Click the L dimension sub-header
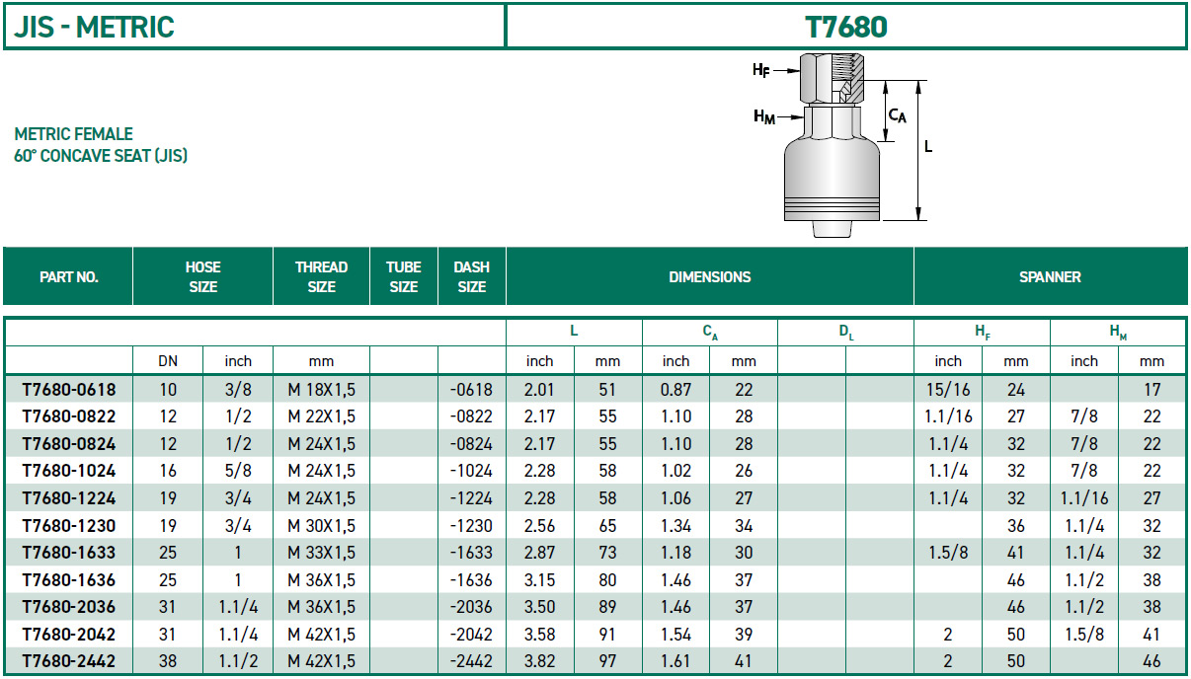This screenshot has width=1191, height=679. [574, 333]
